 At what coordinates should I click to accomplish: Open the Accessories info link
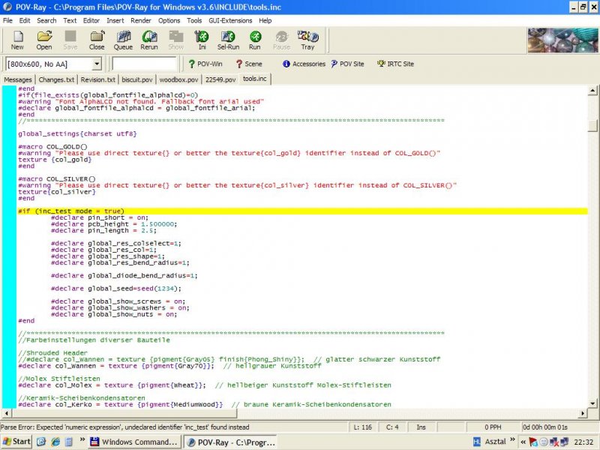[x=304, y=64]
